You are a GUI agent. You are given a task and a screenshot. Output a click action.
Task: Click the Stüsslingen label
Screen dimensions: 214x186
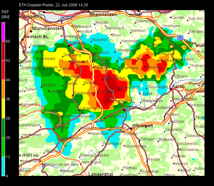point(158,87)
